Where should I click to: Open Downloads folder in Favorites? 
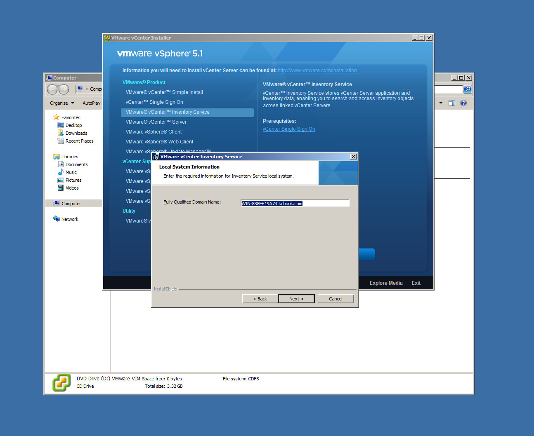[x=76, y=133]
